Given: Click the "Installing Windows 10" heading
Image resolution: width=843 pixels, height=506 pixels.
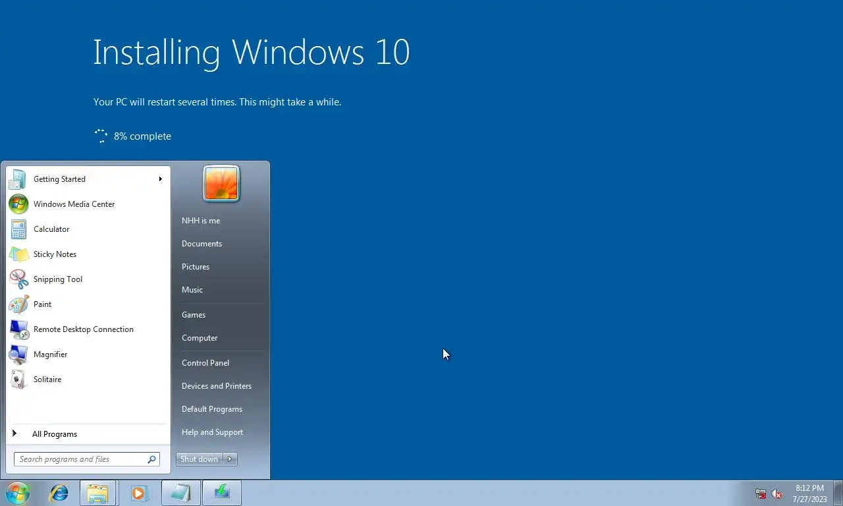Looking at the screenshot, I should click(251, 52).
